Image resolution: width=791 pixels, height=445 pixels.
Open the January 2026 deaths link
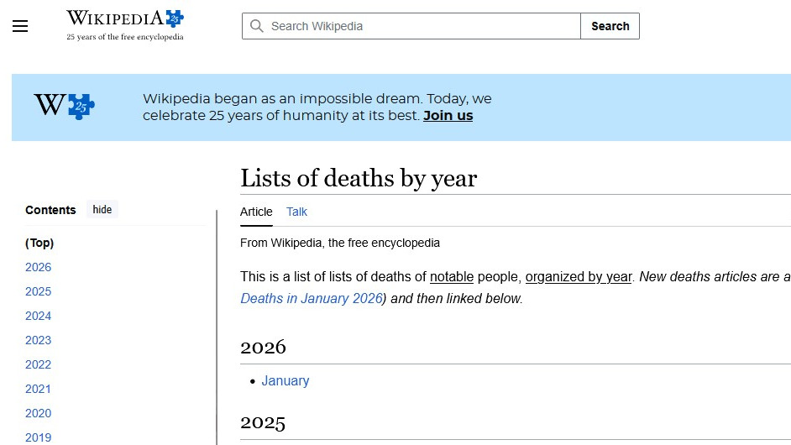285,381
